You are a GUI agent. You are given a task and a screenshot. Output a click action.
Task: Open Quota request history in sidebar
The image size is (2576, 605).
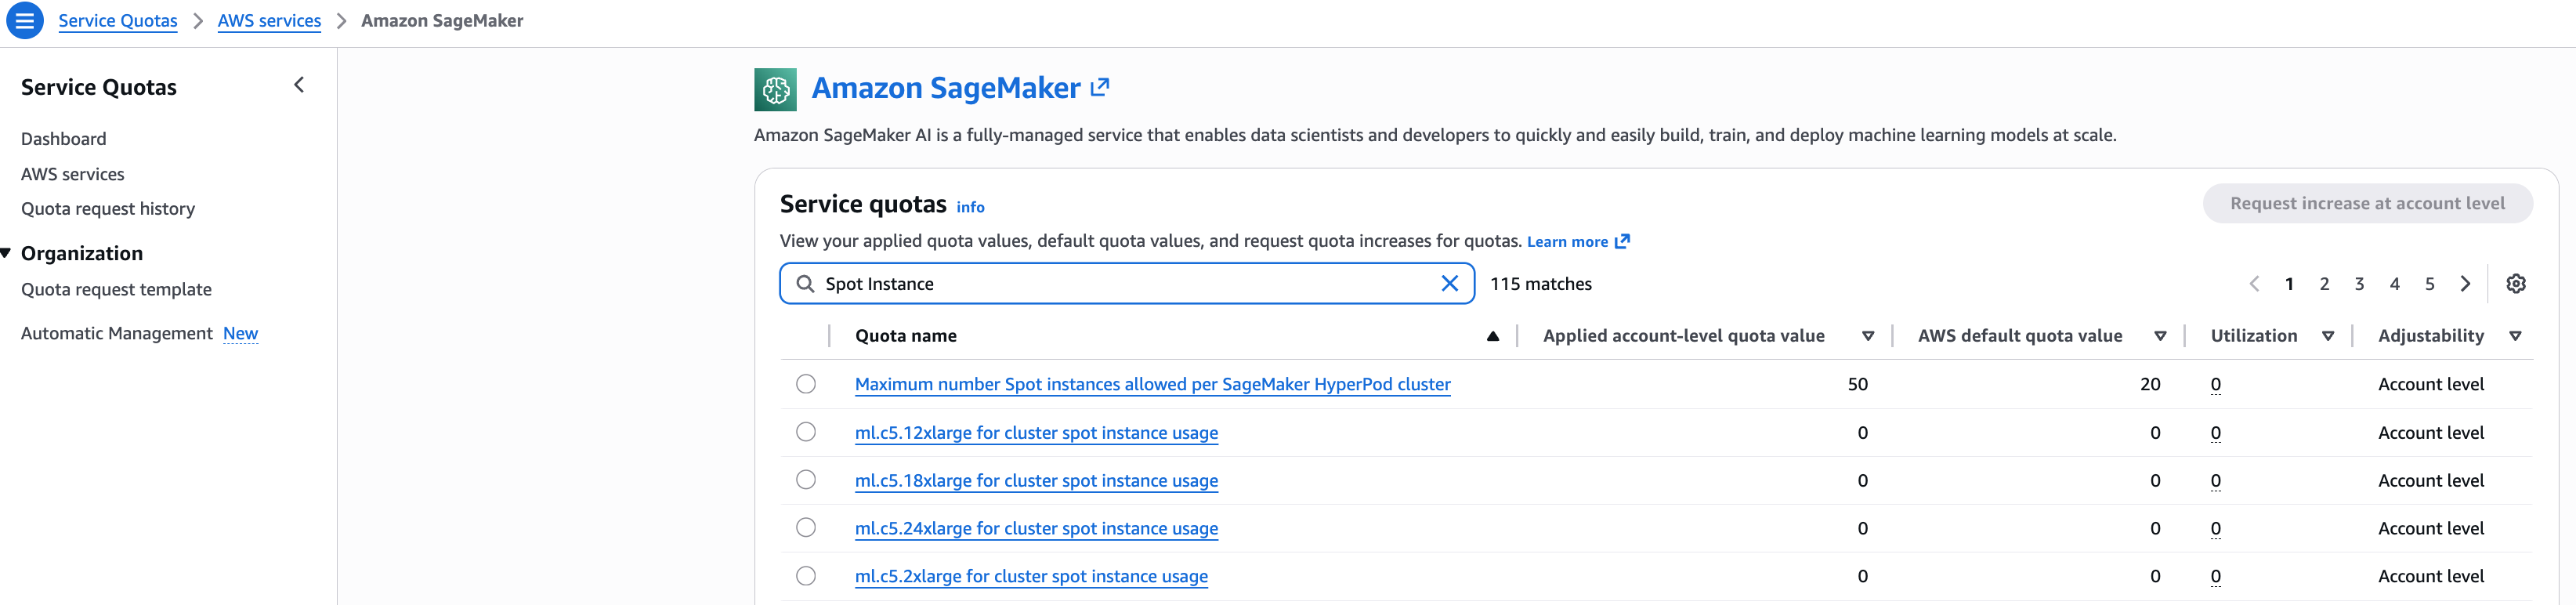coord(108,209)
